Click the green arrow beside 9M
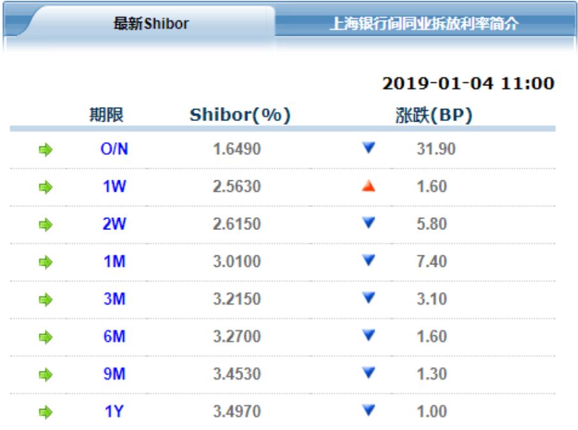The width and height of the screenshot is (578, 430). coord(46,375)
